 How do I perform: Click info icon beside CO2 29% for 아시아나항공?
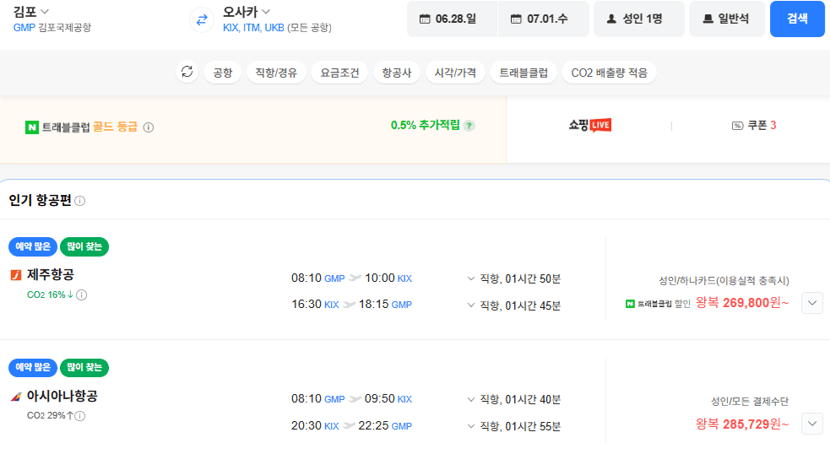tap(80, 416)
